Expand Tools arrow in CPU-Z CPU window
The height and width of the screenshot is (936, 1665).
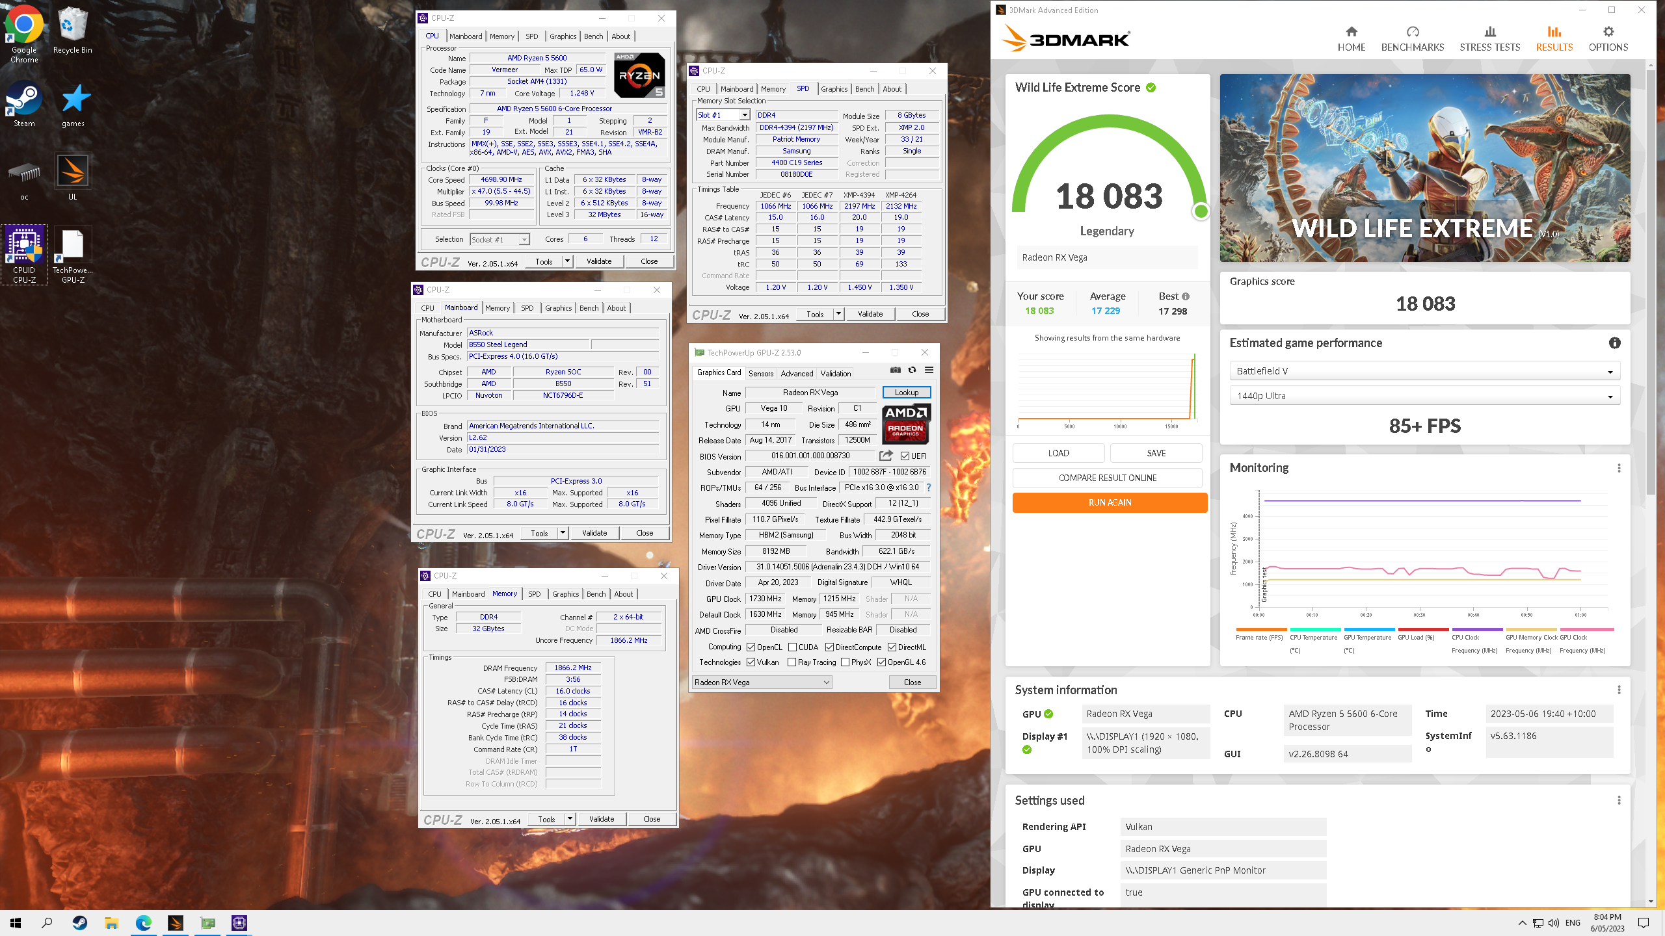point(567,261)
